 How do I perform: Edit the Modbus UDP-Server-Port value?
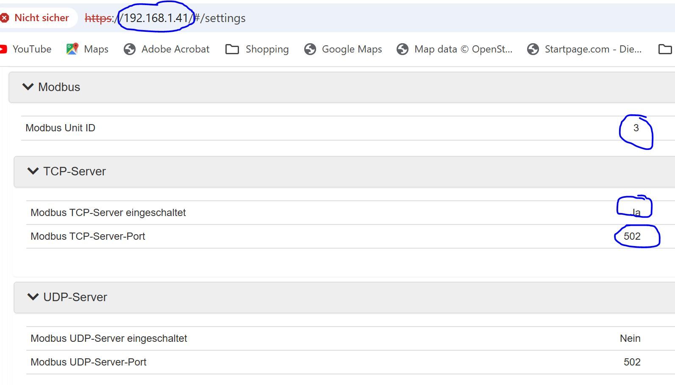(x=632, y=362)
